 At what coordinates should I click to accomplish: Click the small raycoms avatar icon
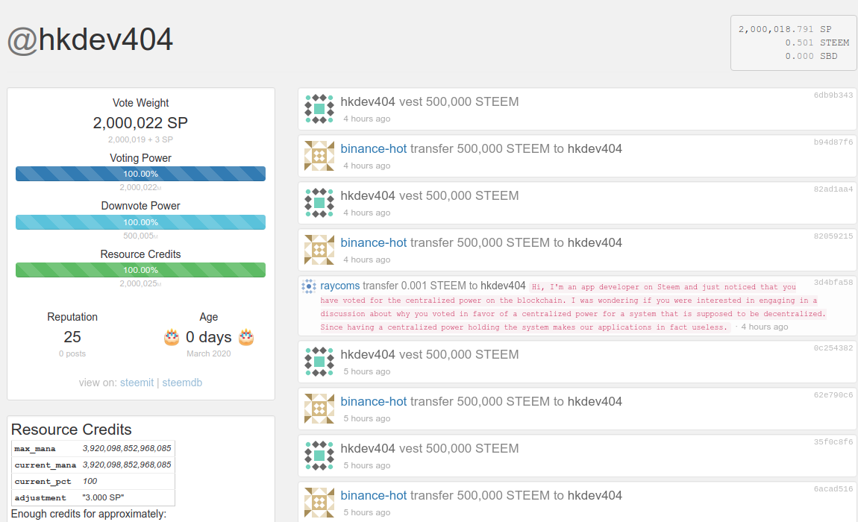click(309, 286)
